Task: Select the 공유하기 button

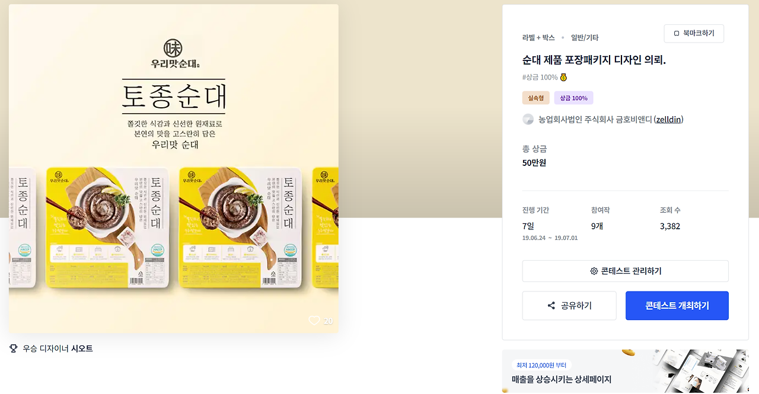Action: pos(569,306)
